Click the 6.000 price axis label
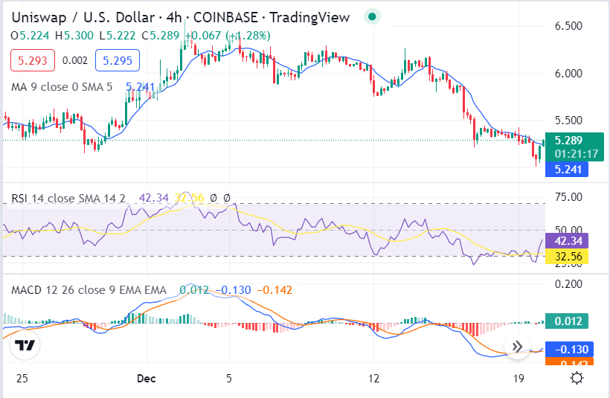This screenshot has height=398, width=610. (568, 73)
